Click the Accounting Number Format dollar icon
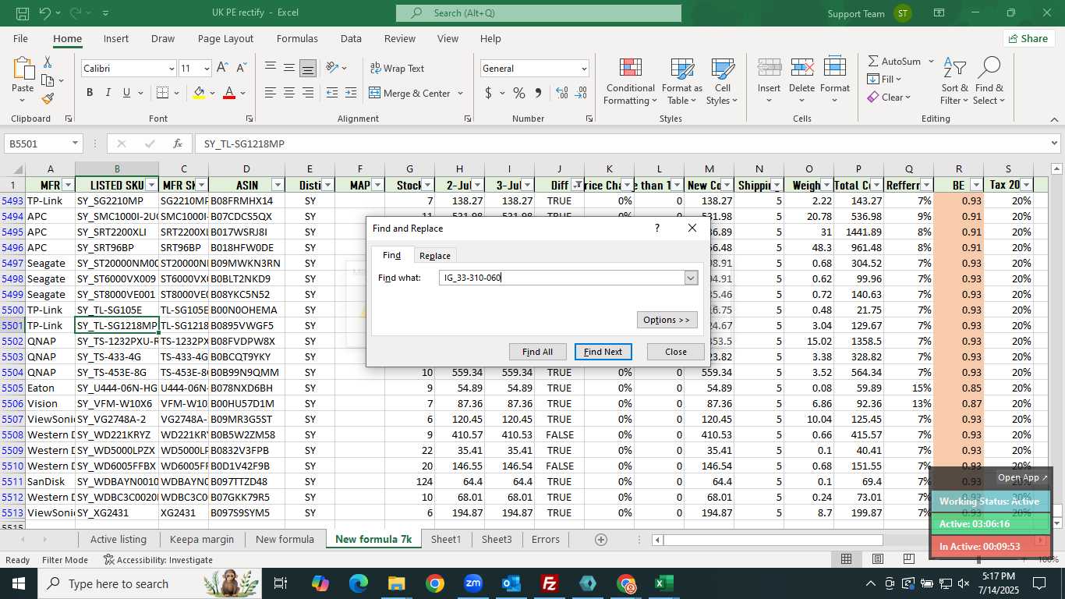1065x599 pixels. pos(488,93)
